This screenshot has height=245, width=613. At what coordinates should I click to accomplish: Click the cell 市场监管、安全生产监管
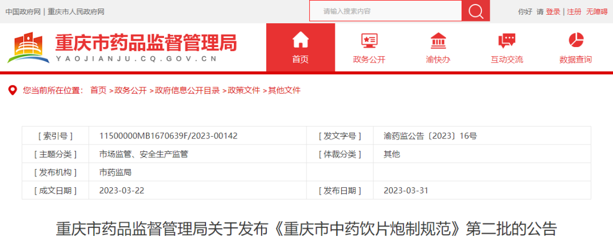[x=144, y=154]
